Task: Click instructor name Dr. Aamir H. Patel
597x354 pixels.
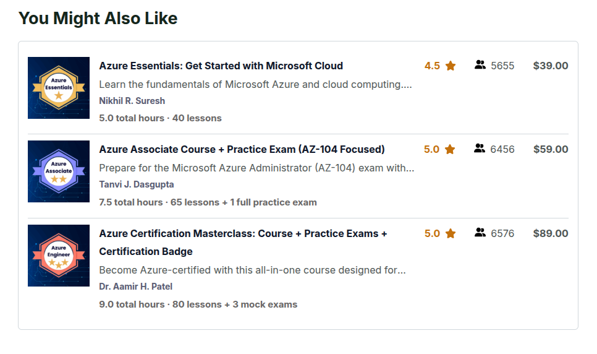Action: [x=135, y=287]
